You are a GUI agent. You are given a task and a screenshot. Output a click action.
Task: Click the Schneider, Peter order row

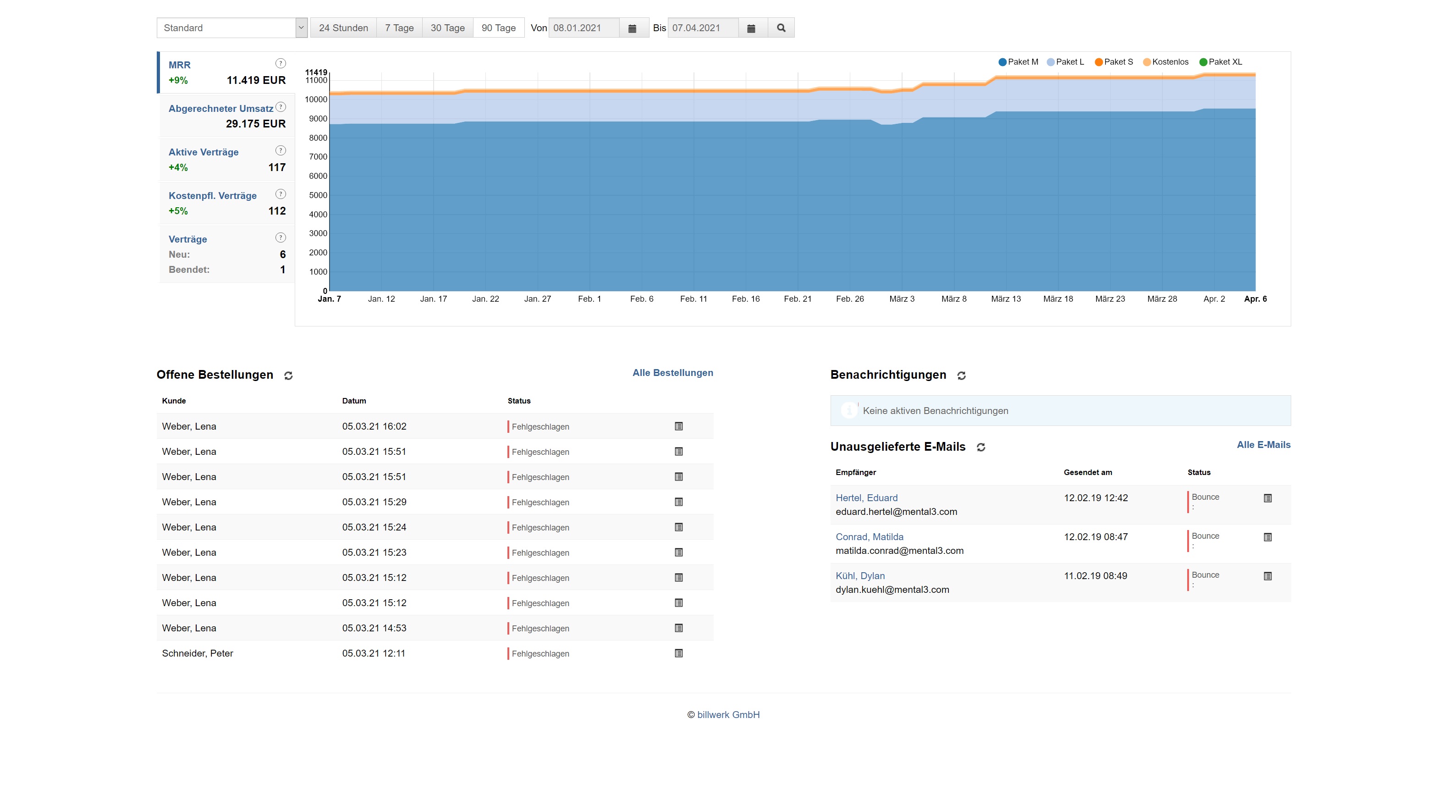pos(435,653)
